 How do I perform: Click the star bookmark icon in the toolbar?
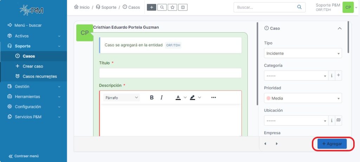click(x=172, y=7)
